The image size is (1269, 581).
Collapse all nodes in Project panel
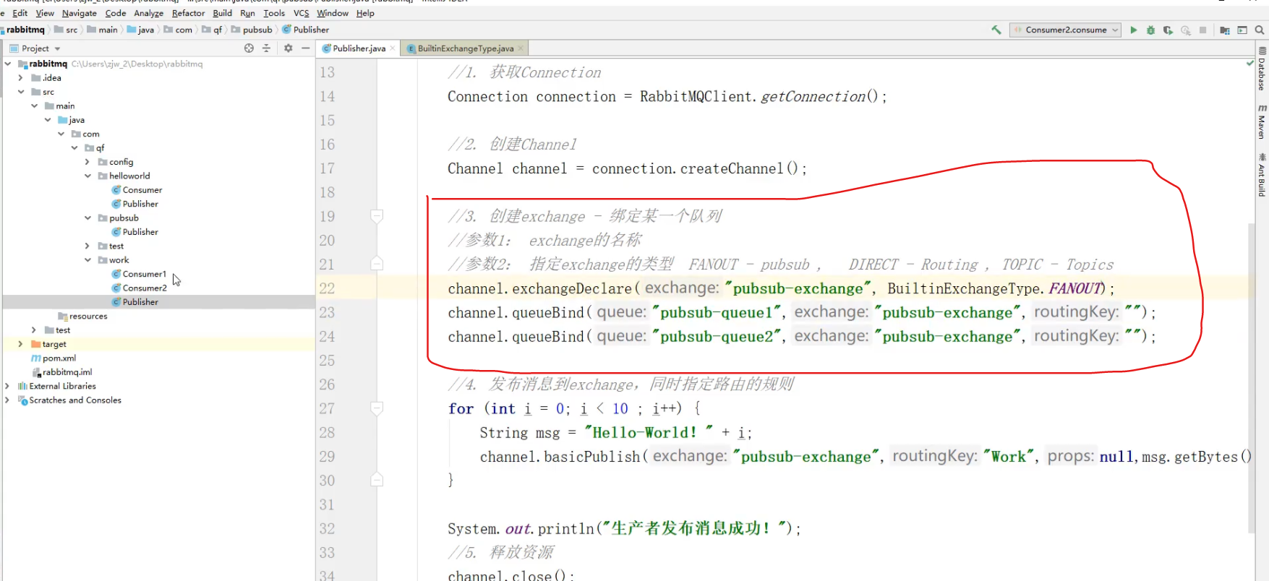pos(266,48)
